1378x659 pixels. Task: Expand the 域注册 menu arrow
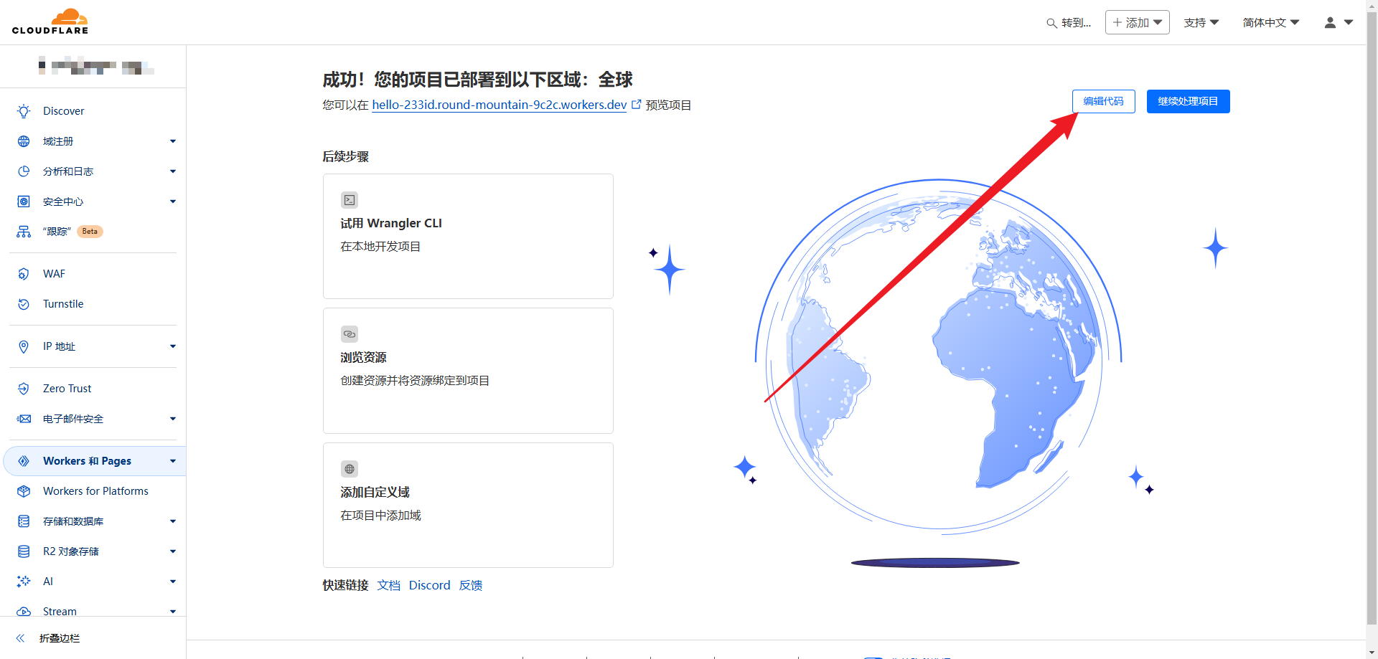pos(173,141)
